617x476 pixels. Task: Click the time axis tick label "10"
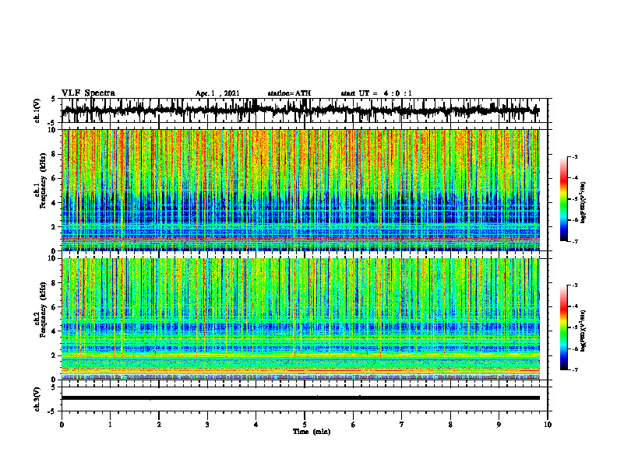tap(548, 425)
